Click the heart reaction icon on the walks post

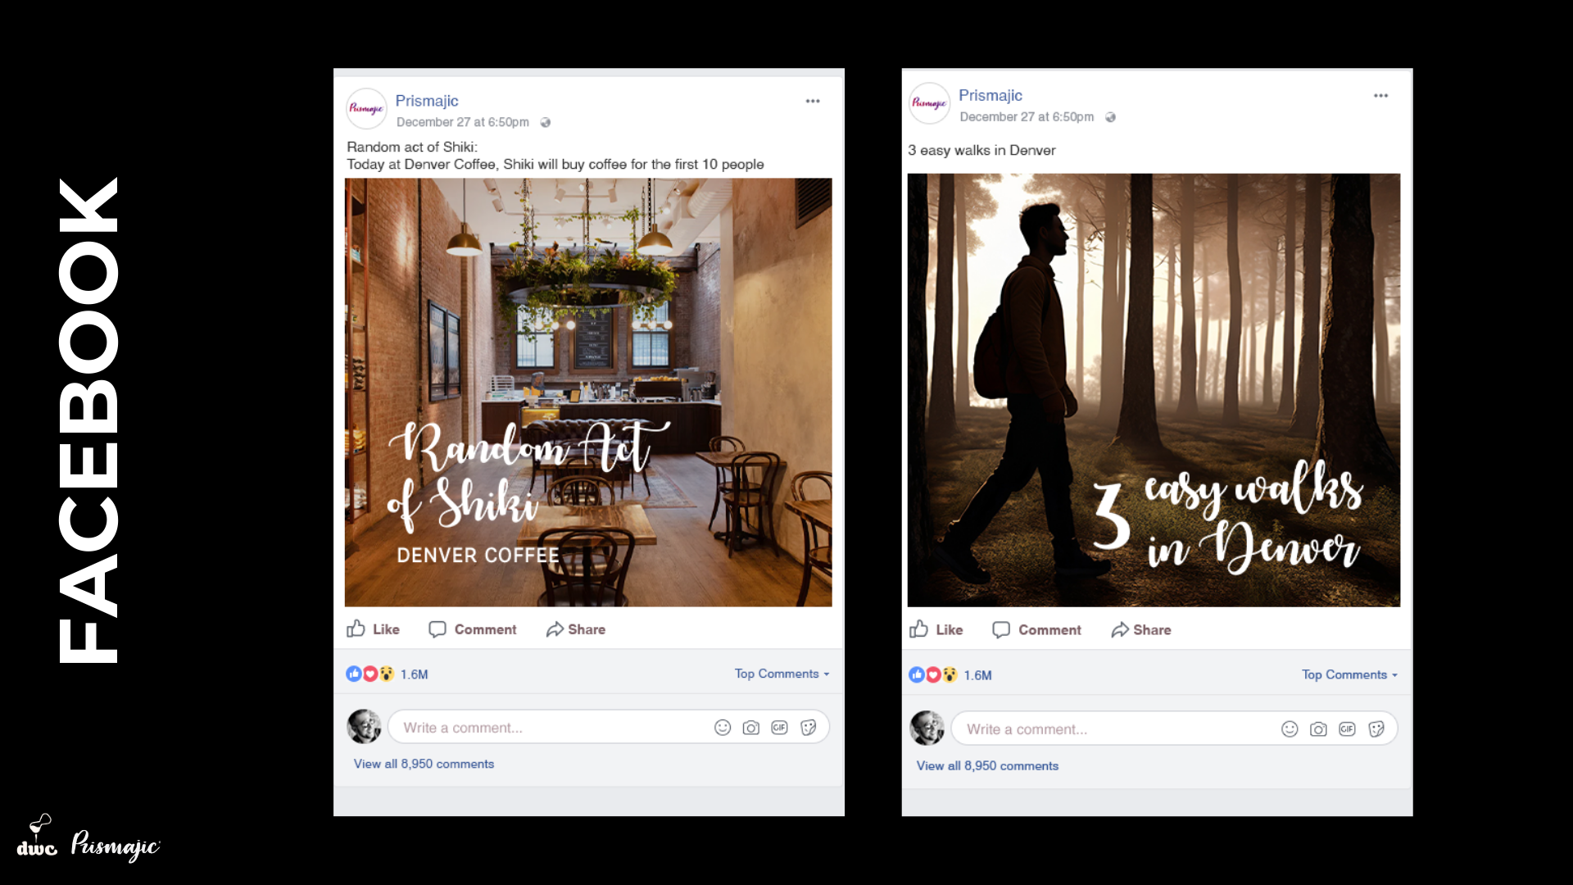[x=933, y=674]
